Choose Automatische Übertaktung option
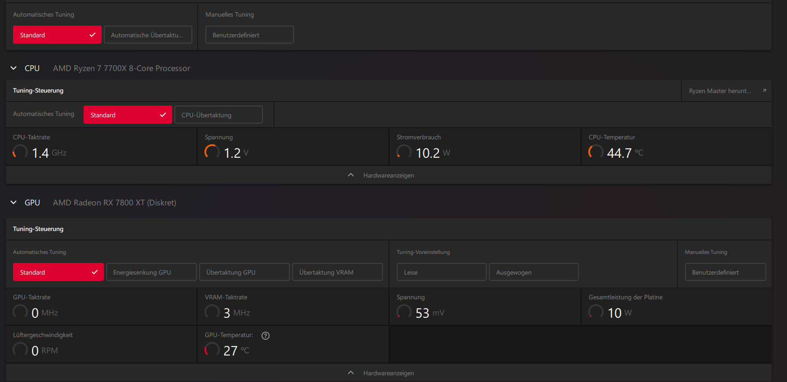The image size is (787, 382). 148,35
